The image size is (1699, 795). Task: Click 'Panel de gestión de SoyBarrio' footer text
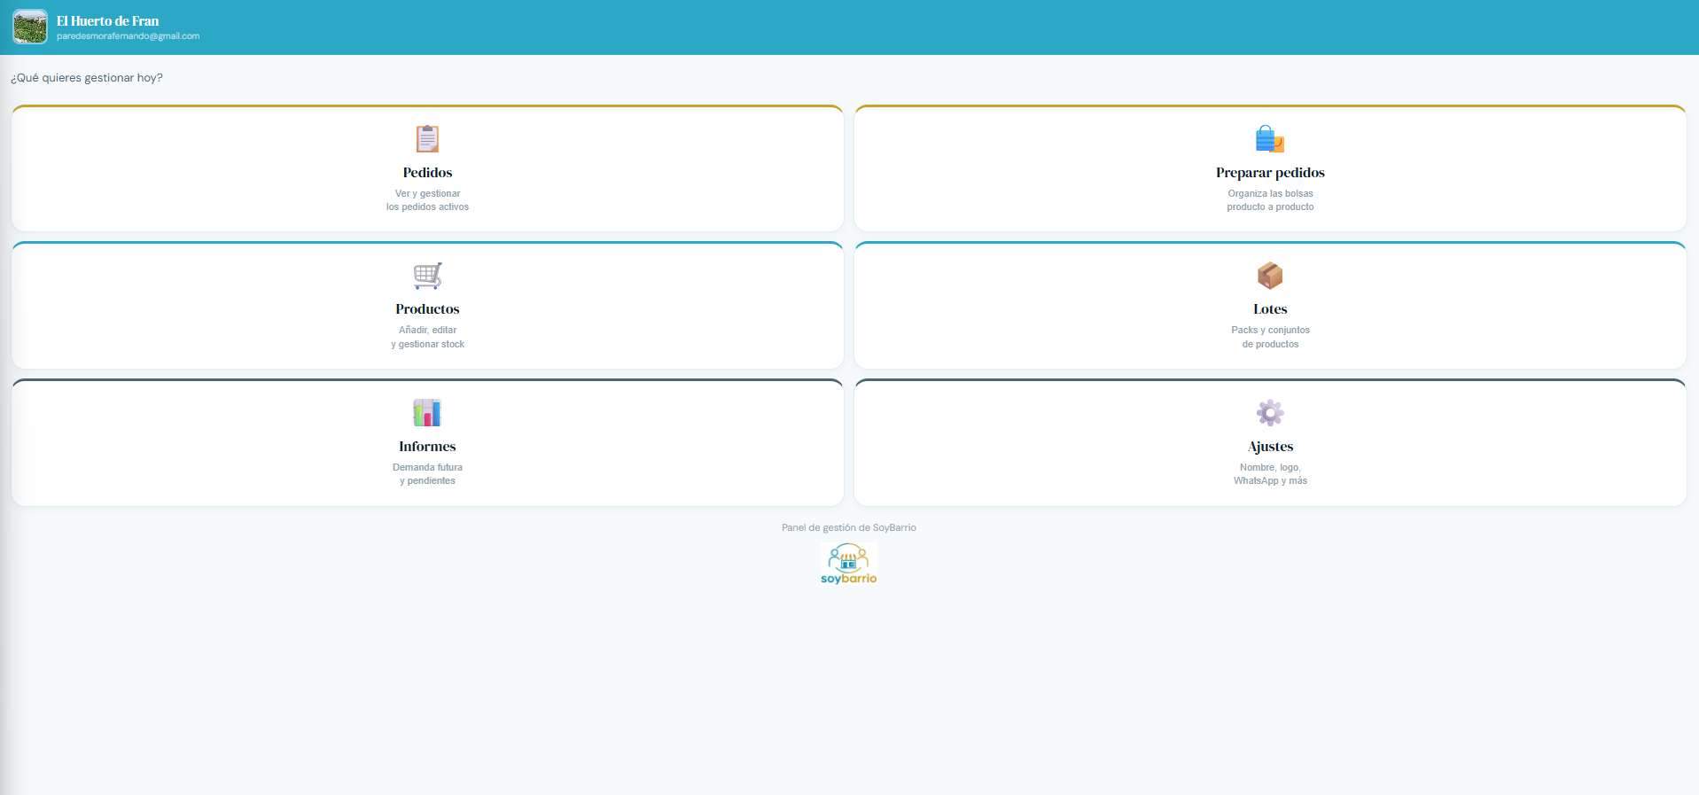(849, 527)
